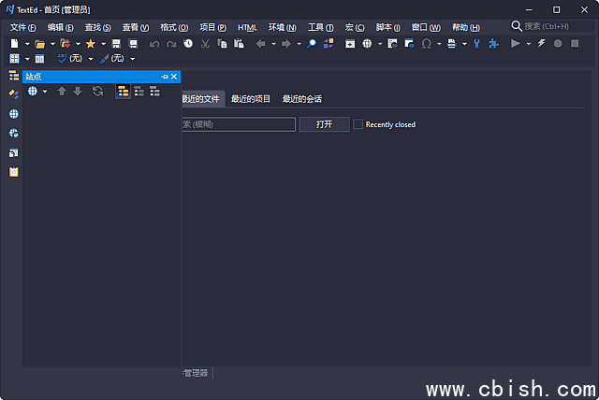Select the 最近的文件 tab
The height and width of the screenshot is (400, 599).
202,99
